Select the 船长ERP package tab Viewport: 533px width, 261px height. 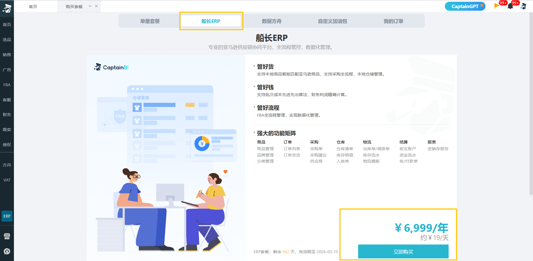211,21
